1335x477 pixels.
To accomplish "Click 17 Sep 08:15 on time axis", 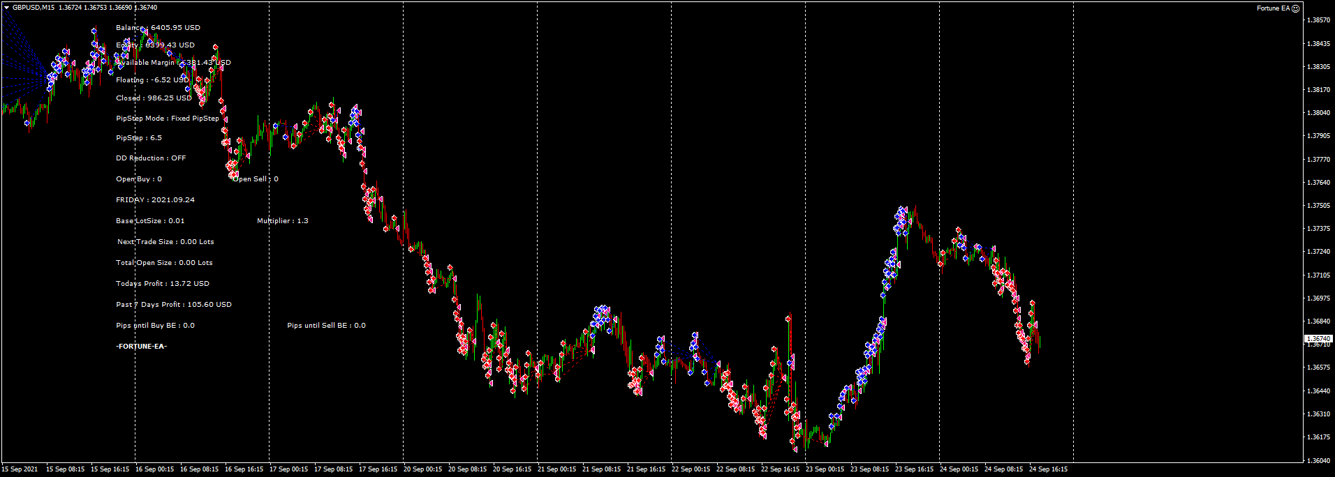I will pos(333,469).
